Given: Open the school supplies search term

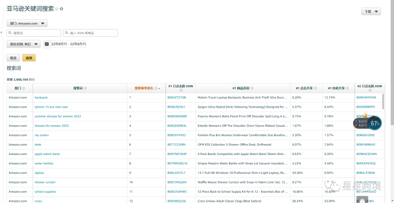Looking at the screenshot, I should tap(45, 192).
